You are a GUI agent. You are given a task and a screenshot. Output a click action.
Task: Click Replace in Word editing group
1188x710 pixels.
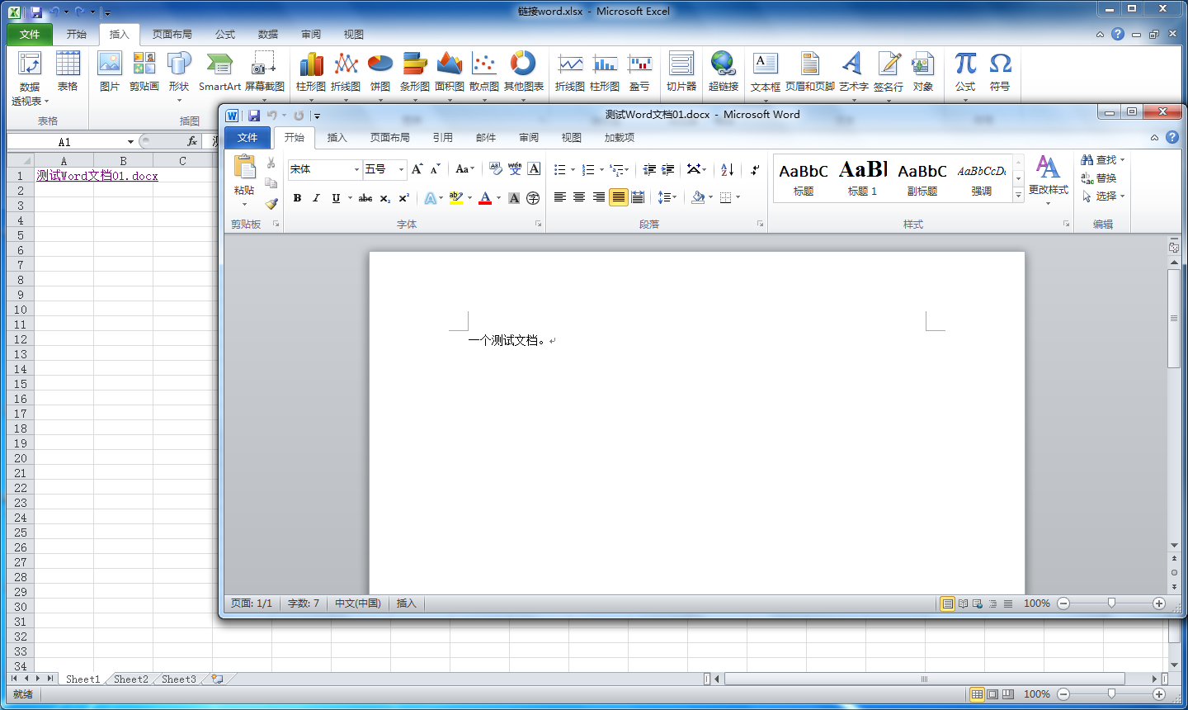(1099, 178)
